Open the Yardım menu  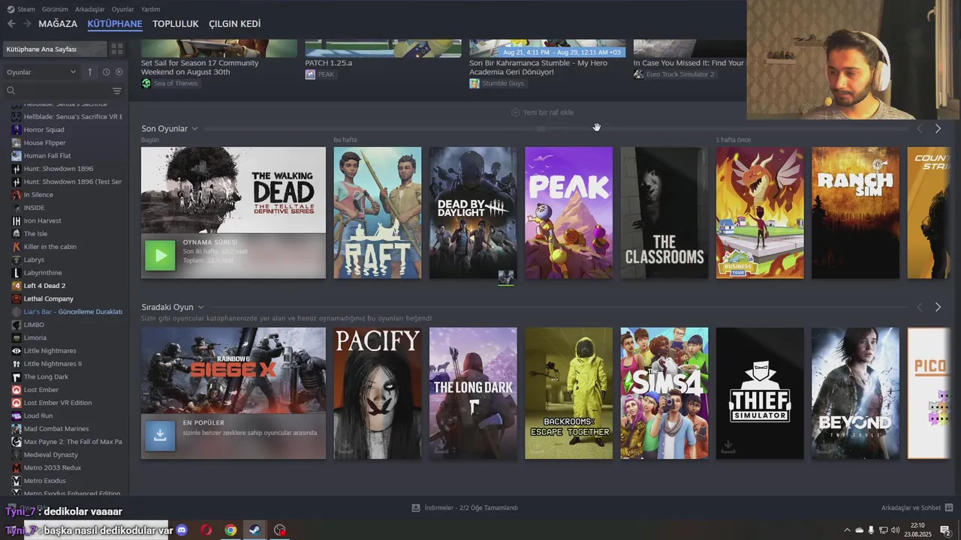point(150,9)
